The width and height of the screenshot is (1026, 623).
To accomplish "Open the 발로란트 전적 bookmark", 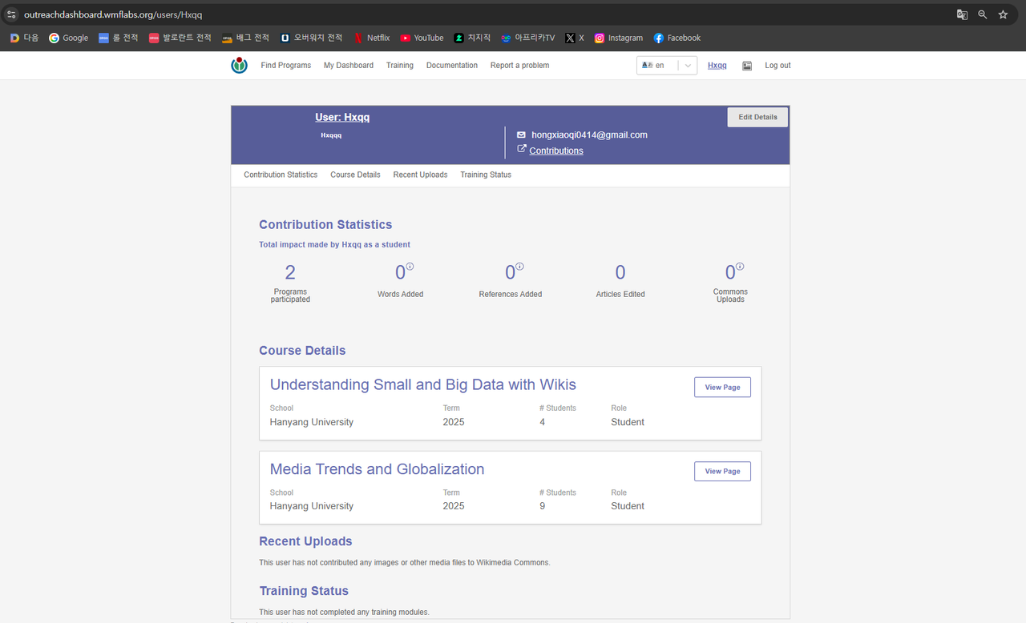I will tap(180, 38).
